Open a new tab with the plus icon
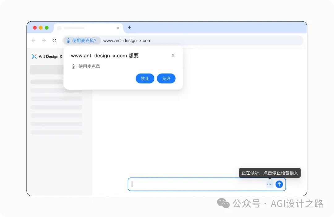Screen dimensions: 334x217 point(130,28)
